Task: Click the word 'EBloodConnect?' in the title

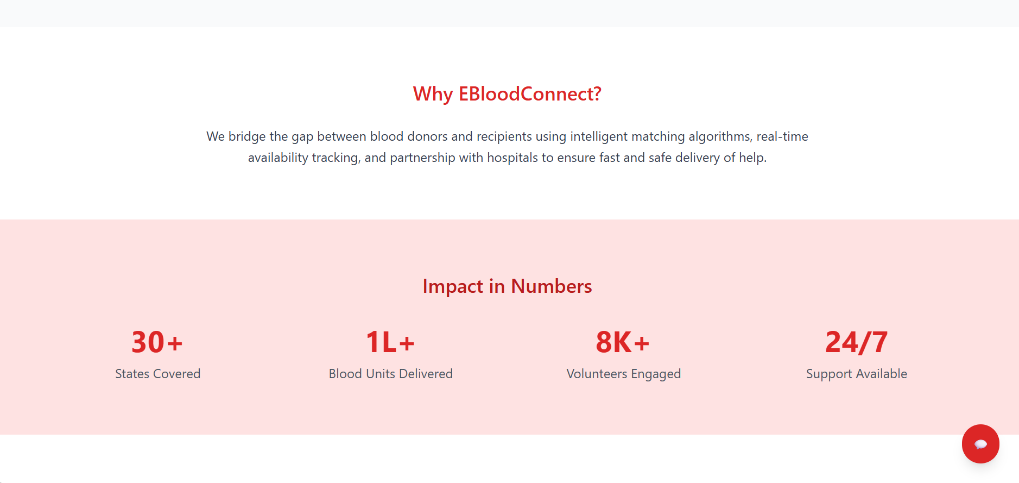Action: pyautogui.click(x=530, y=94)
